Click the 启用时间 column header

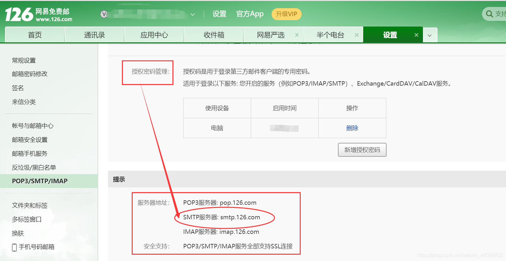[x=285, y=108]
